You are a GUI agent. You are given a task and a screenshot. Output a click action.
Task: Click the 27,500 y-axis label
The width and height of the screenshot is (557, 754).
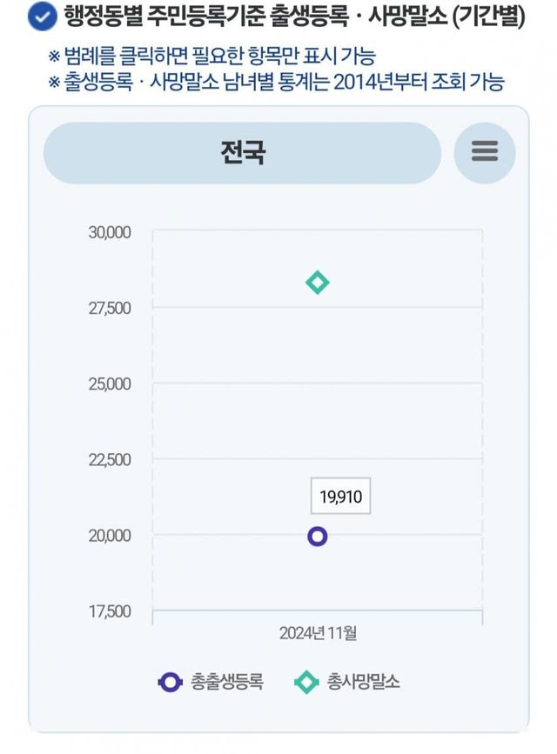point(109,308)
